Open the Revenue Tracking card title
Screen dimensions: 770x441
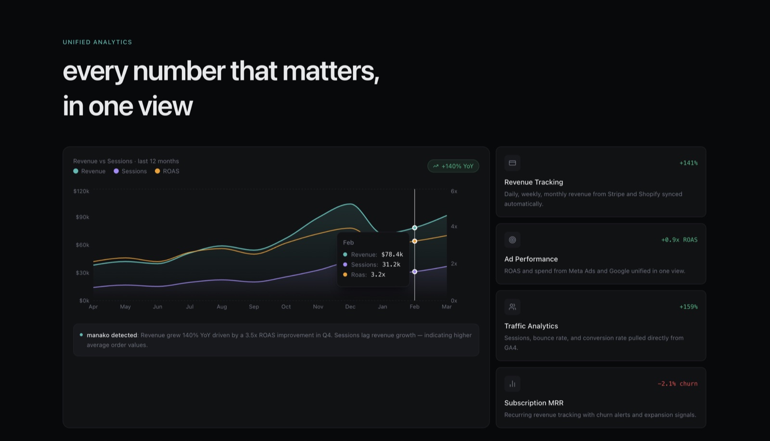534,182
